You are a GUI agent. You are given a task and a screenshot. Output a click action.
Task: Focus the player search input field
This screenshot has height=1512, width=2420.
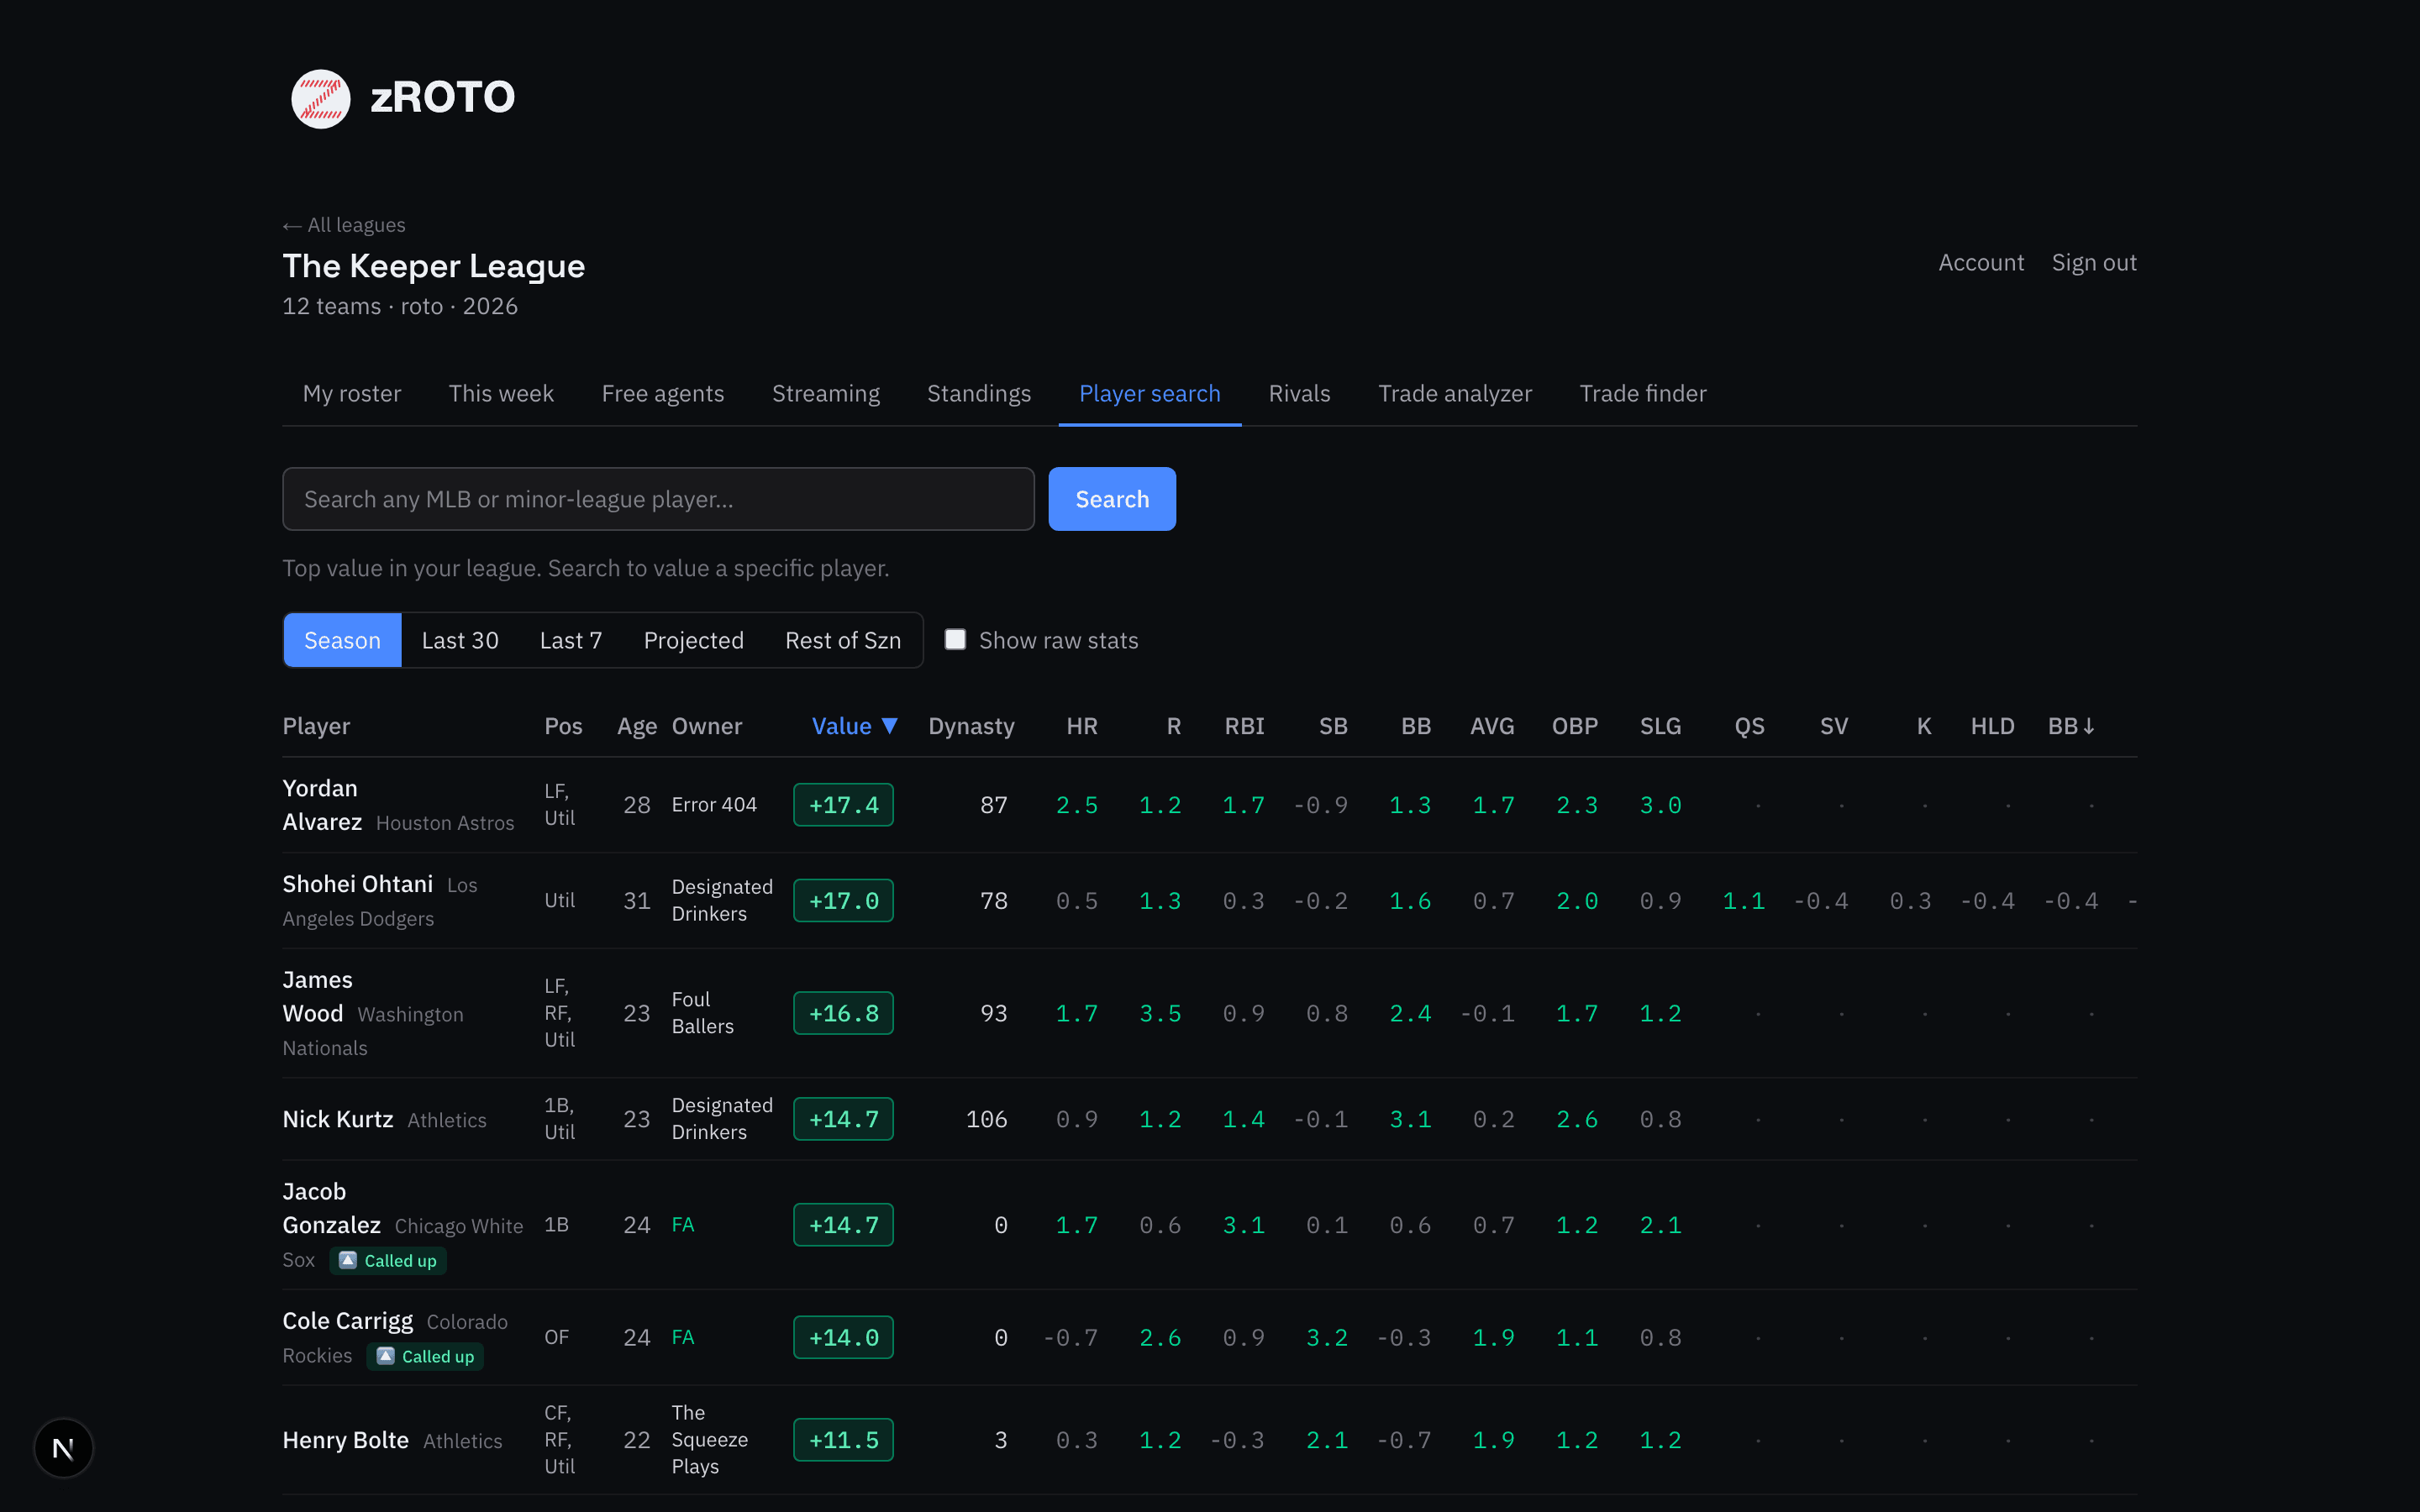coord(658,499)
